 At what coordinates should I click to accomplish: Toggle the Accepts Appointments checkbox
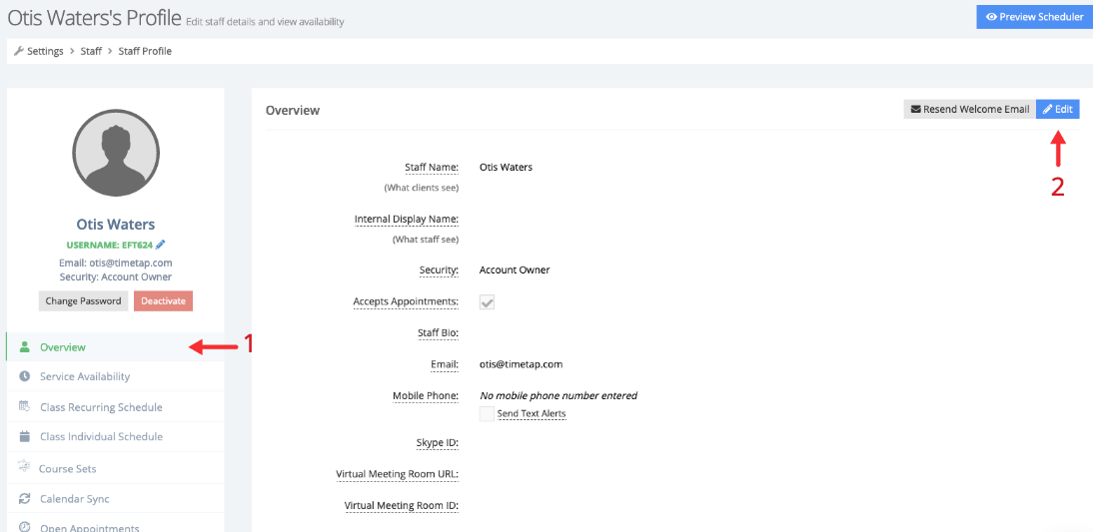point(488,301)
